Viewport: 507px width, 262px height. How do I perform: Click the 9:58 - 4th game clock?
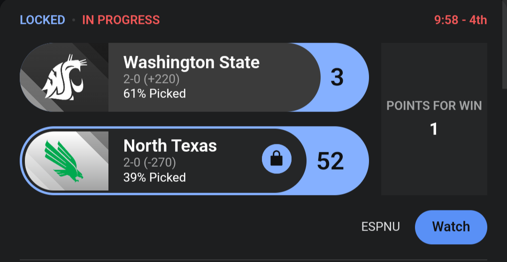point(461,20)
